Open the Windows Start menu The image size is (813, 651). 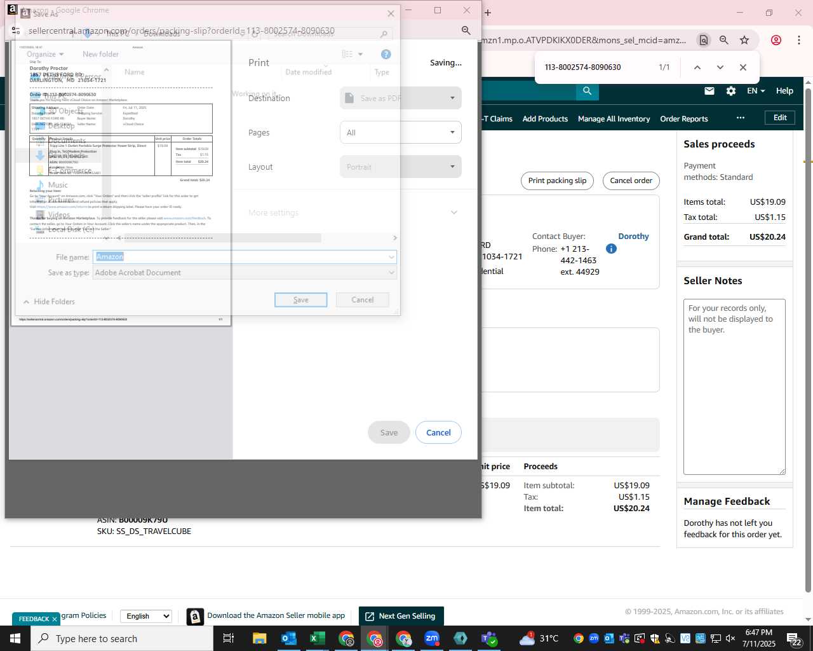point(15,638)
